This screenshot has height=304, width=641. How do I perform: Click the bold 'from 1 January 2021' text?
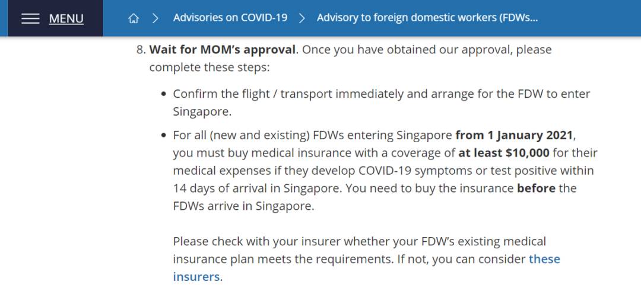[515, 135]
